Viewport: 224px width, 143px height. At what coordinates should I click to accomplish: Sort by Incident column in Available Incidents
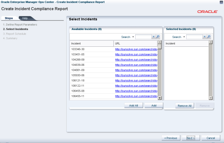point(92,44)
